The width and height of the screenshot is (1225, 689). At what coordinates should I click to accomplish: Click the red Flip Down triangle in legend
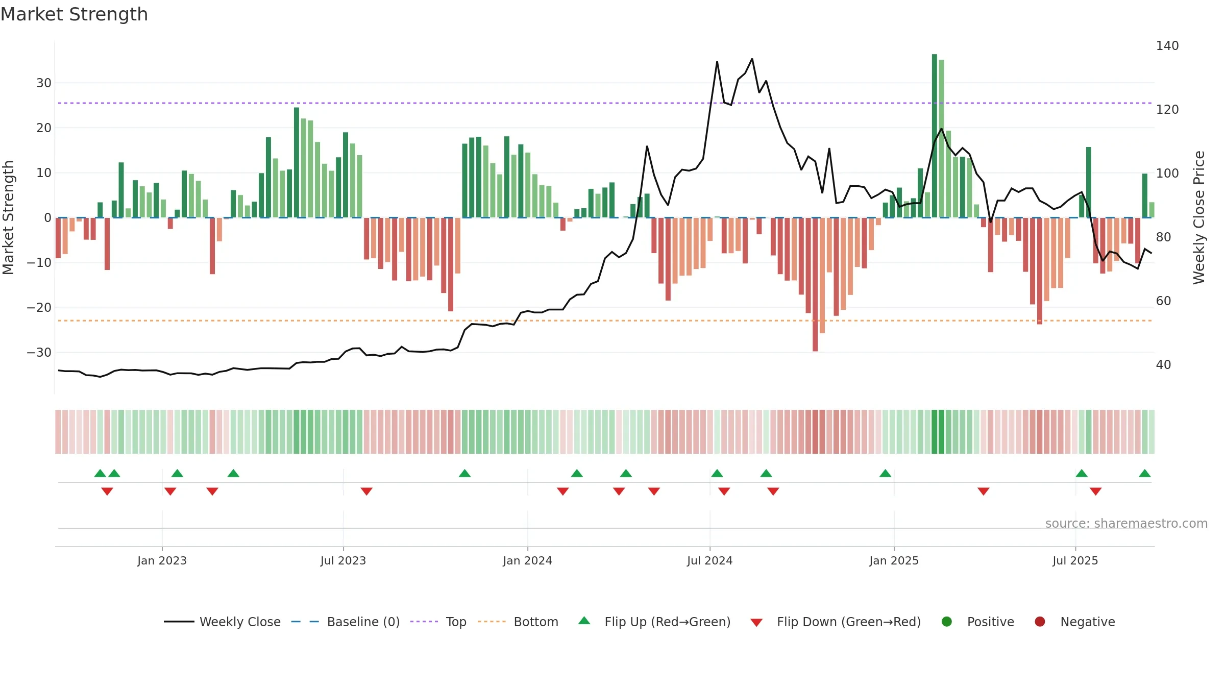[x=756, y=623]
